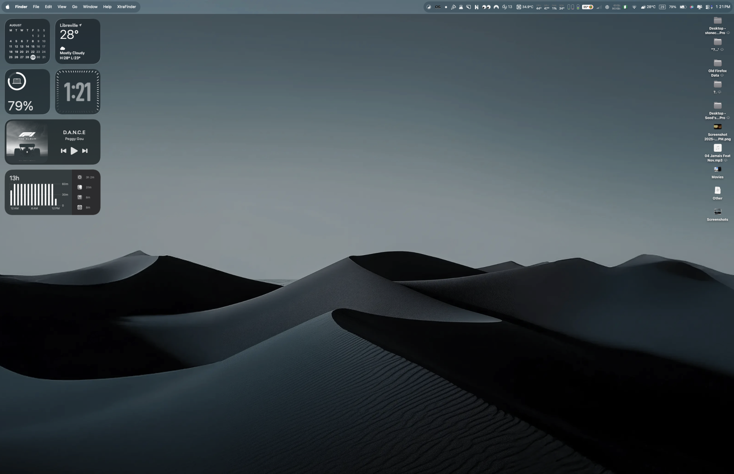The height and width of the screenshot is (474, 734).
Task: Skip to next track in music widget
Action: (x=85, y=151)
